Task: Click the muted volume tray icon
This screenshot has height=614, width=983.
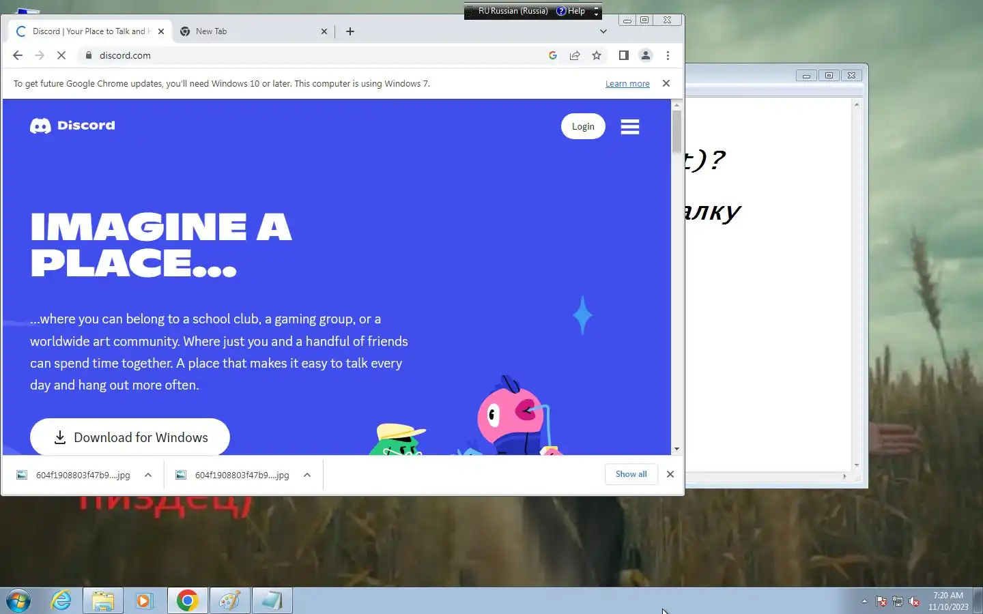Action: pyautogui.click(x=914, y=601)
